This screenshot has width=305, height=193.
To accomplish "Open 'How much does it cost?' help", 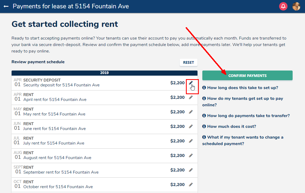I will pyautogui.click(x=231, y=127).
